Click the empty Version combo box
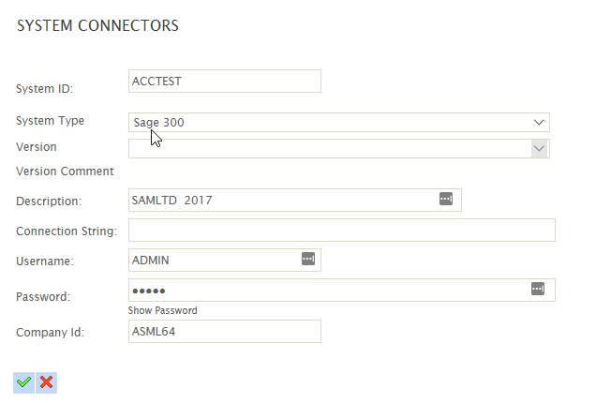Viewport: 596px width, 403px height. pos(339,148)
